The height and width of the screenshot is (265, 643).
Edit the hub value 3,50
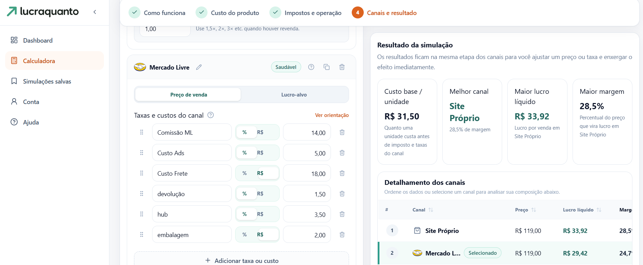click(x=307, y=214)
